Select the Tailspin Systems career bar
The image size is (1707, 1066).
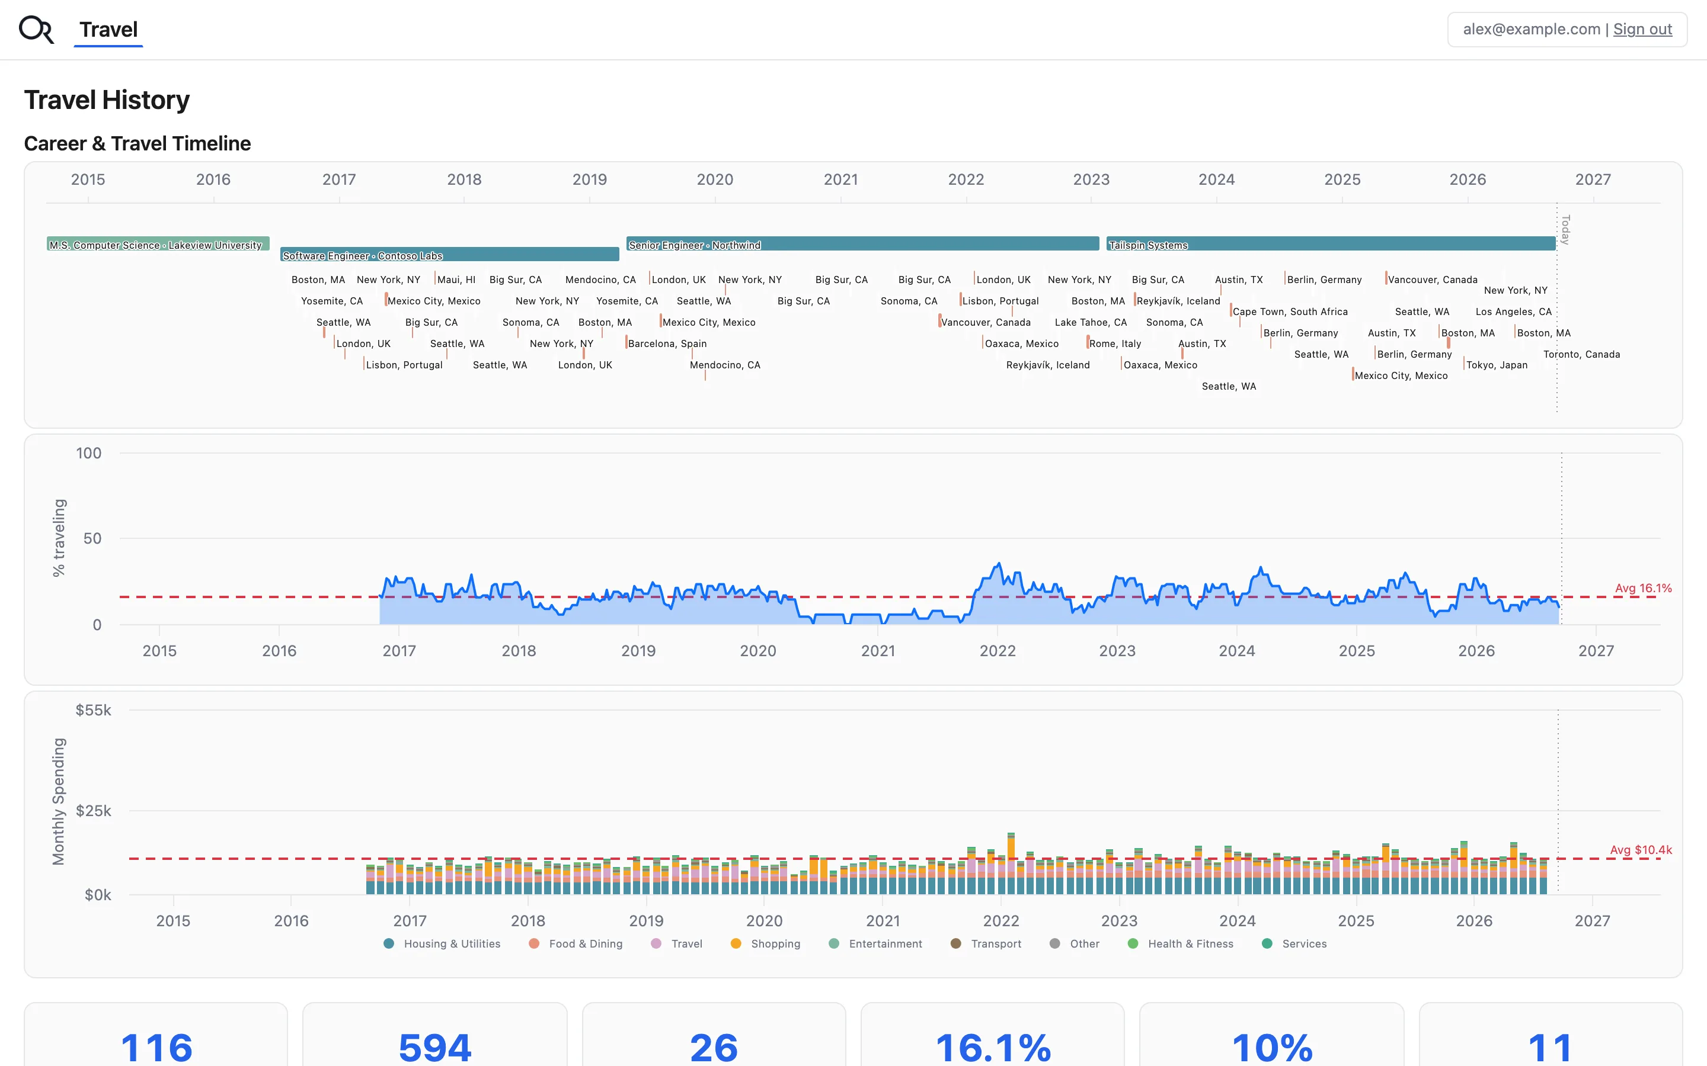click(1331, 244)
